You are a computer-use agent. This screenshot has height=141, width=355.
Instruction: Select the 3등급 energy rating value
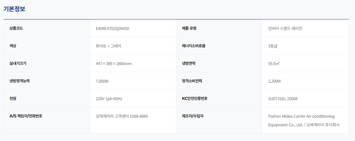coord(273,46)
